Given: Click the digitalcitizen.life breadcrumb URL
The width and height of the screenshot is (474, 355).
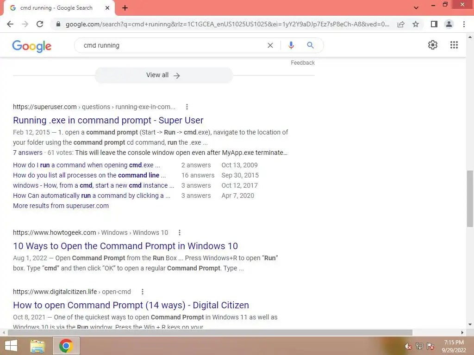Looking at the screenshot, I should (x=72, y=292).
